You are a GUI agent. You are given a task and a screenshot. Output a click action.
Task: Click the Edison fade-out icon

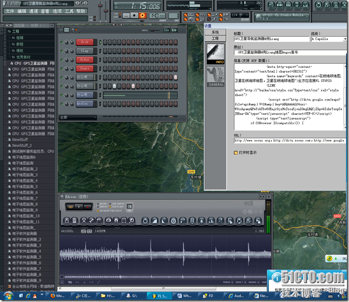pos(164,221)
